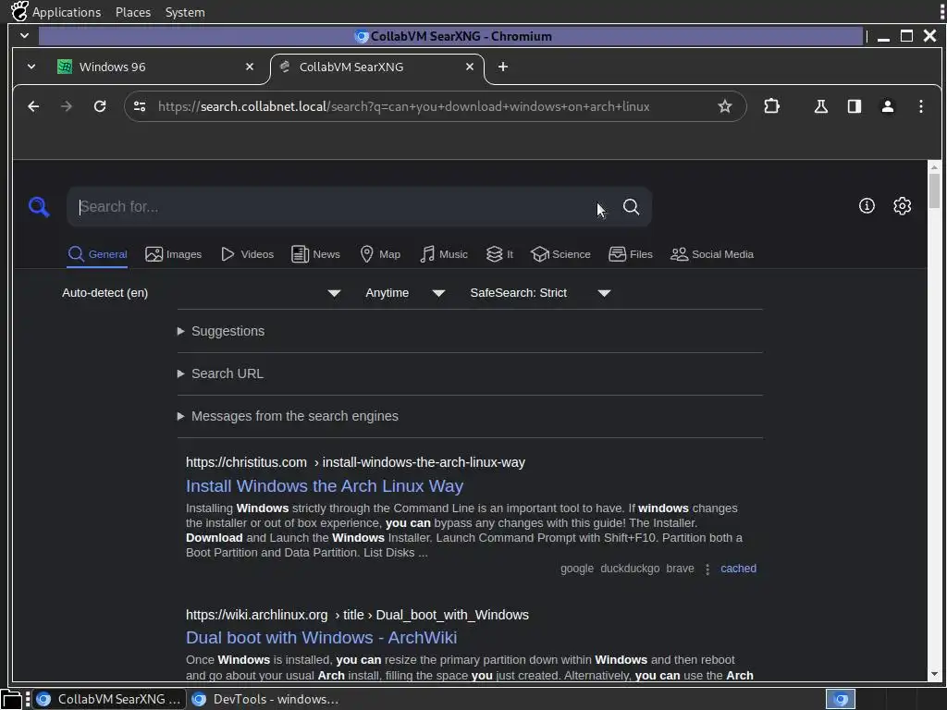Bookmark this page with the star

tap(725, 106)
